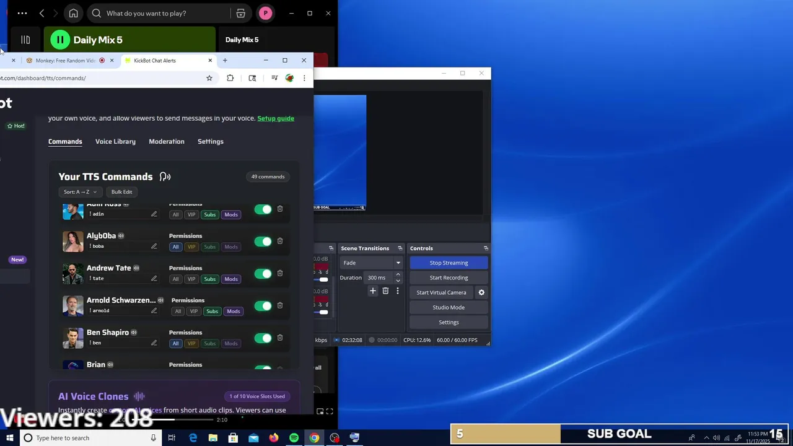Open the Moderation tab

coord(167,141)
